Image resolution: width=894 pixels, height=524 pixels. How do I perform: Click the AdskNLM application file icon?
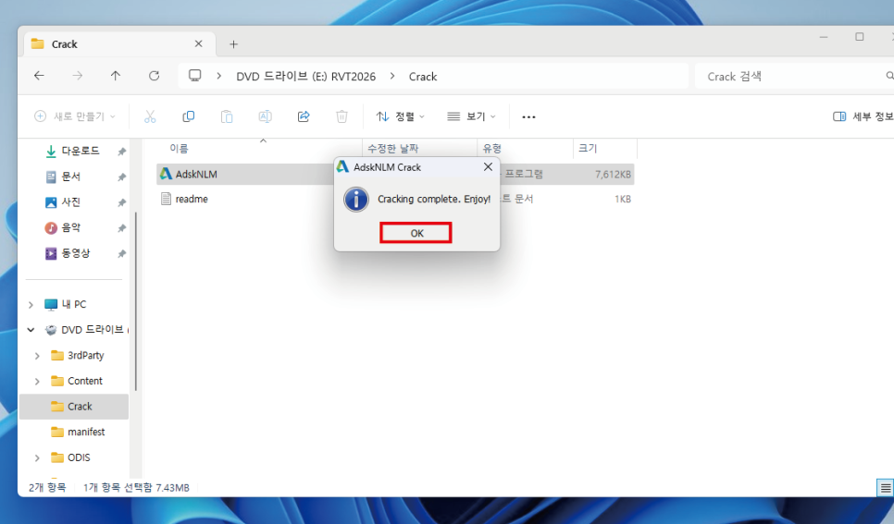[166, 174]
